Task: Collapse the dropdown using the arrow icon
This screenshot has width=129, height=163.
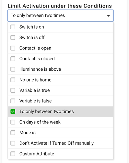Action: [x=108, y=16]
